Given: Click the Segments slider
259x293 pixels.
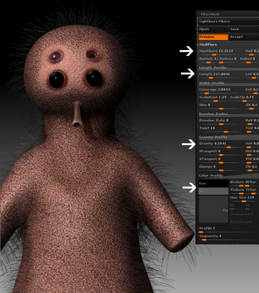Looking at the screenshot, I should tap(229, 237).
